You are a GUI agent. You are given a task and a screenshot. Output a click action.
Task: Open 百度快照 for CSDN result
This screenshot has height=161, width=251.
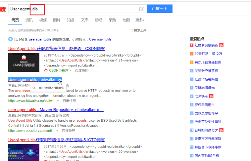[x=82, y=70]
